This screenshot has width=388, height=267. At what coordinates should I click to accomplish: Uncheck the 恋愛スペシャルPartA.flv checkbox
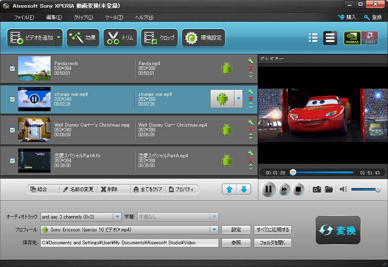12,161
